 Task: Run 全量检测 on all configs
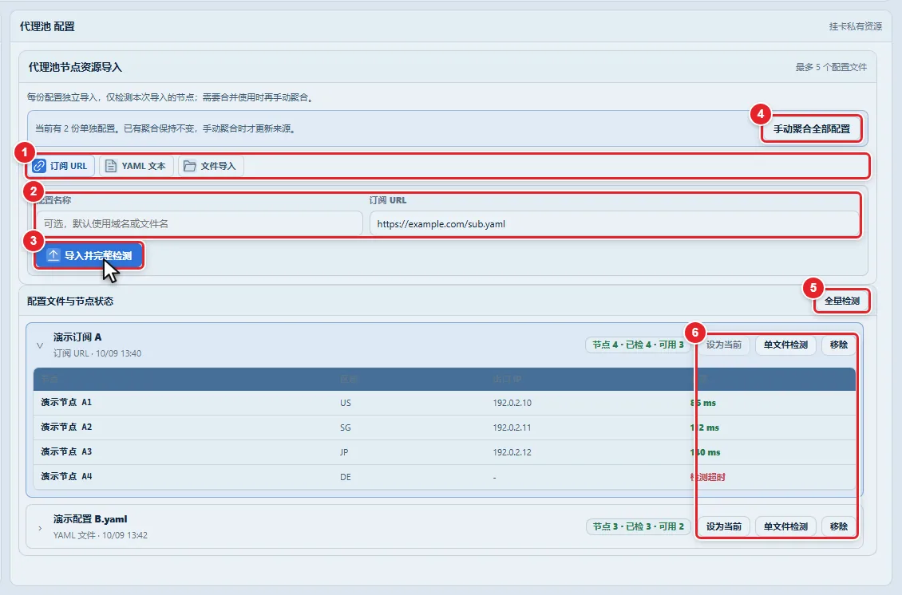tap(841, 301)
